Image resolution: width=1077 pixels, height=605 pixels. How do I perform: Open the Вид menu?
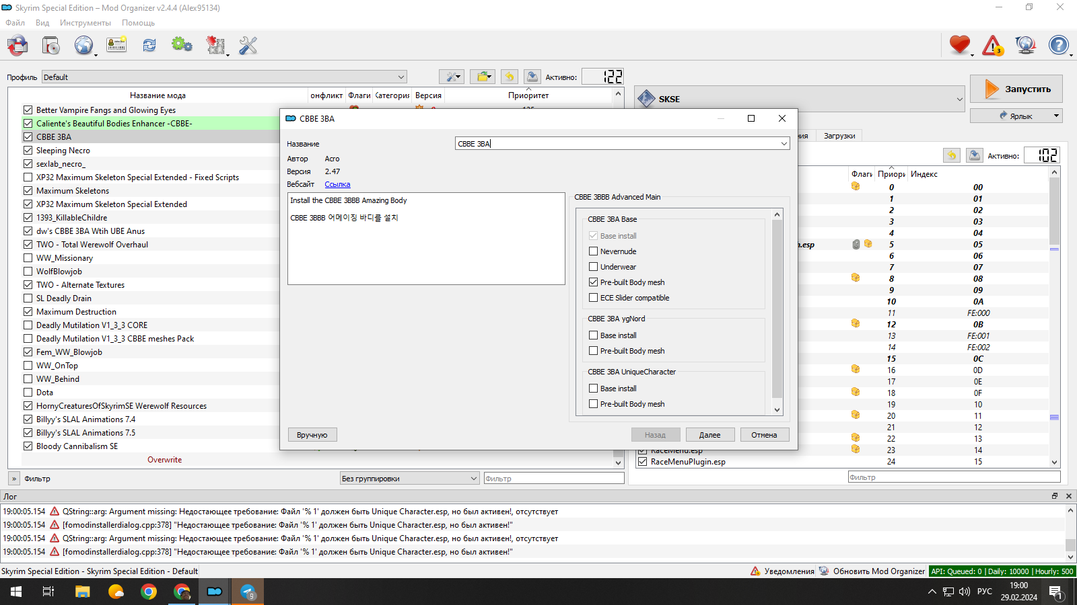click(x=42, y=23)
